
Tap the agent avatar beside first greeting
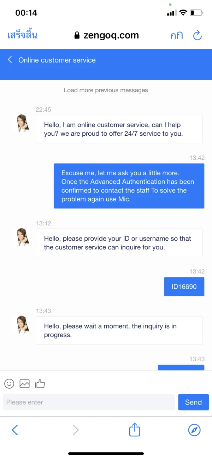point(23,123)
